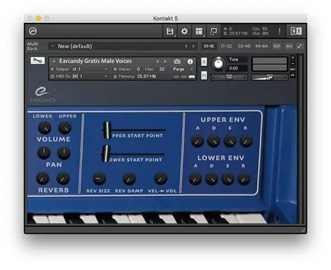Screen dimensions: 331x270
Task: Remove the instrument with its X button
Action: 293,57
